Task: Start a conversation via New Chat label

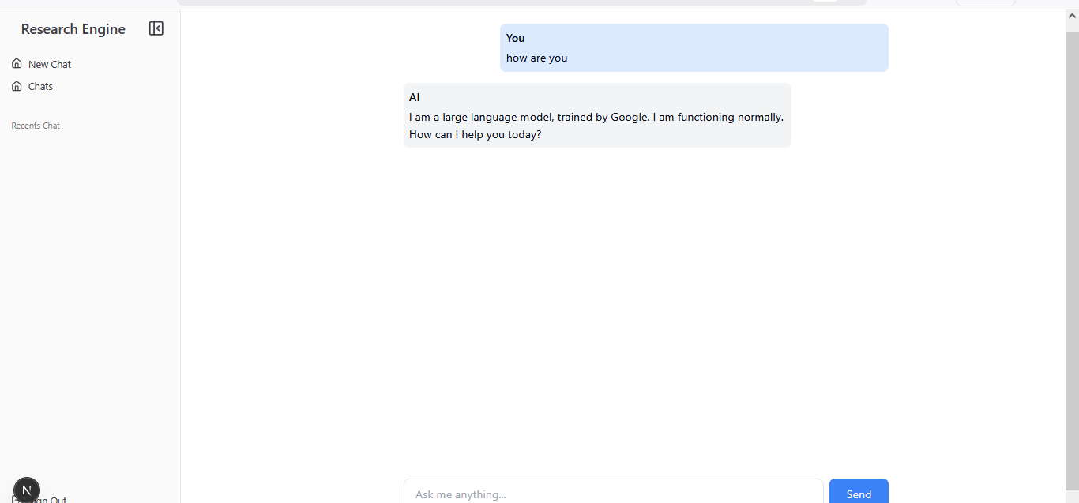Action: 50,65
